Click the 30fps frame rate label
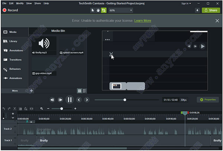 pos(184,100)
